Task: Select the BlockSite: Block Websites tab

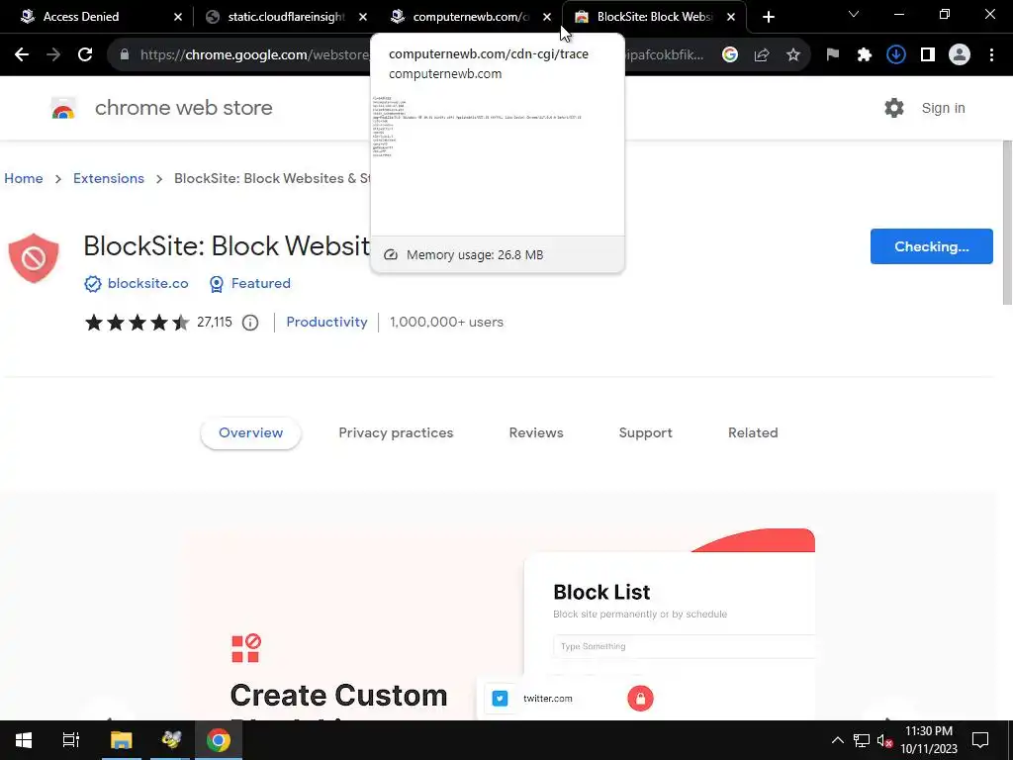Action: tap(654, 17)
